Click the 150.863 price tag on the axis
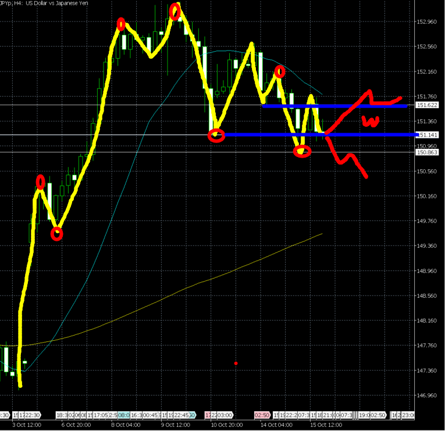This screenshot has width=445, height=431. coord(428,152)
